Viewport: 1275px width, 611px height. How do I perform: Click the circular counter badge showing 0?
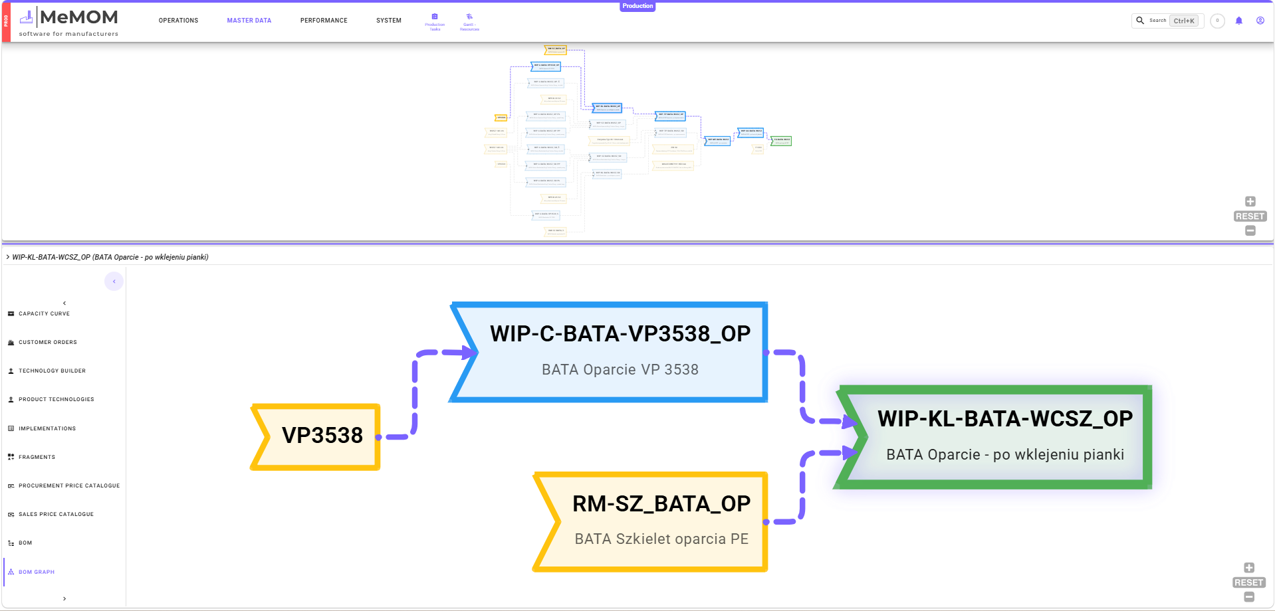1218,21
